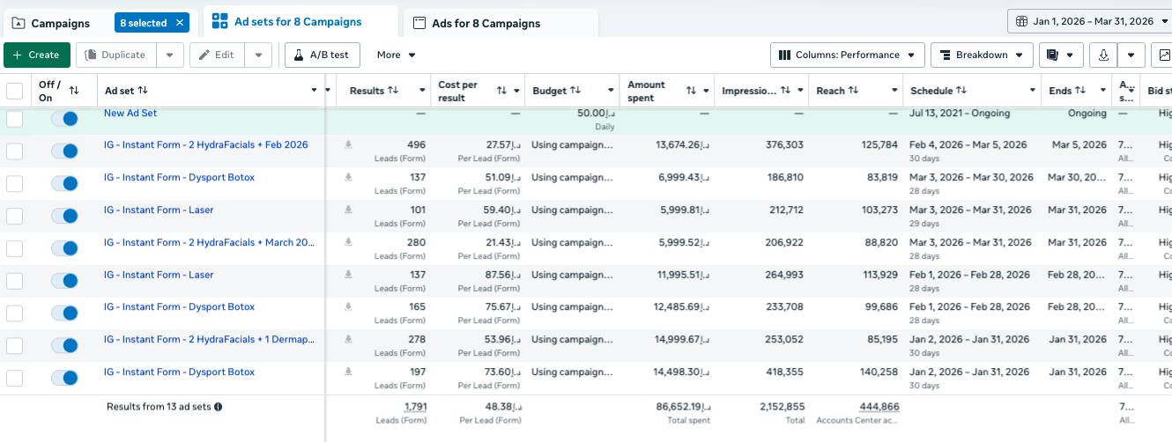The width and height of the screenshot is (1172, 442).
Task: Sort the Schedule column
Action: tap(961, 91)
